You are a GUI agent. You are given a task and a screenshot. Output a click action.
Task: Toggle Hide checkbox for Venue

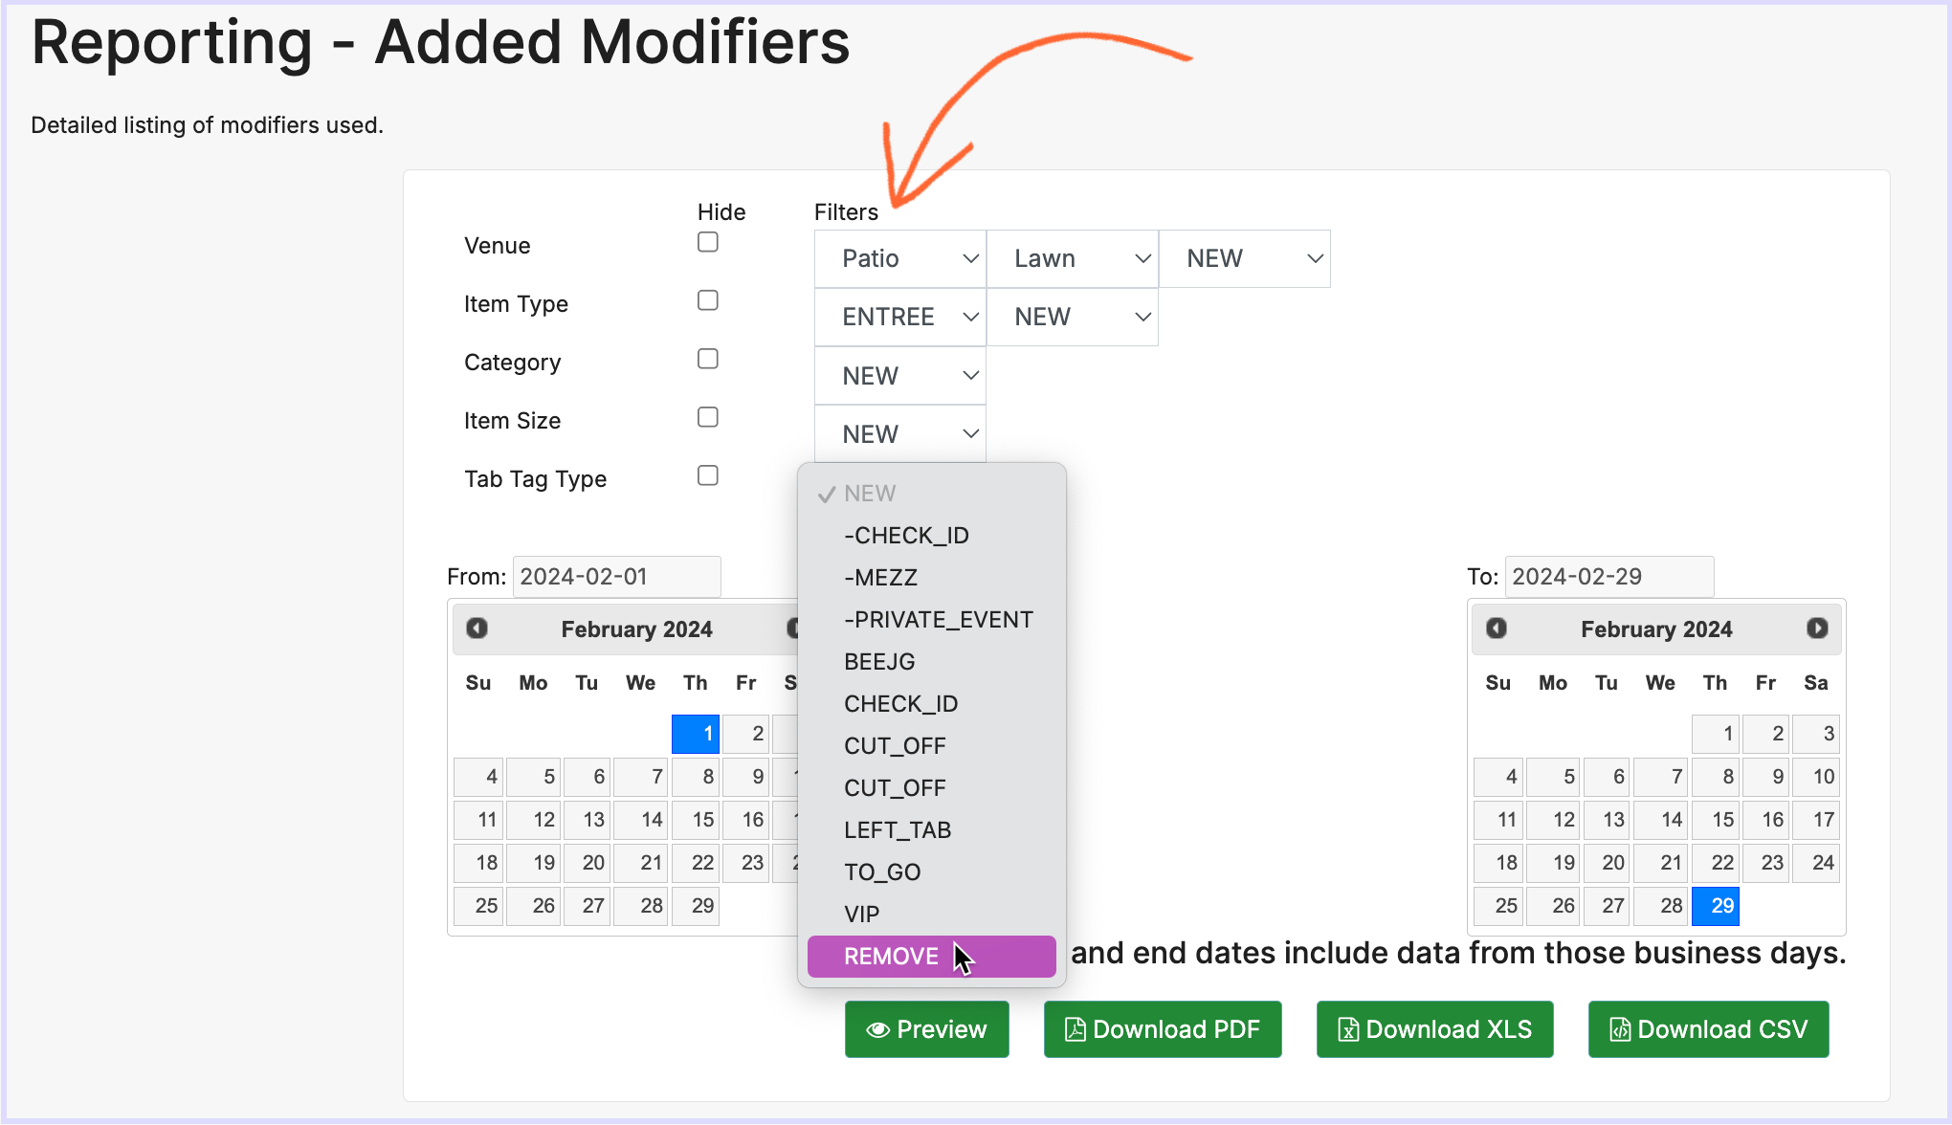click(x=708, y=242)
